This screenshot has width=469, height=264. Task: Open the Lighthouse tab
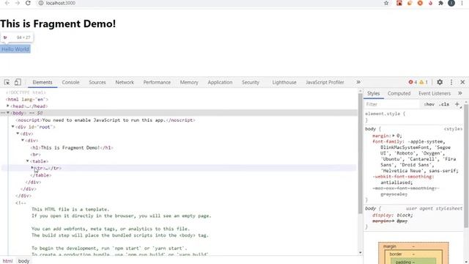pos(284,82)
